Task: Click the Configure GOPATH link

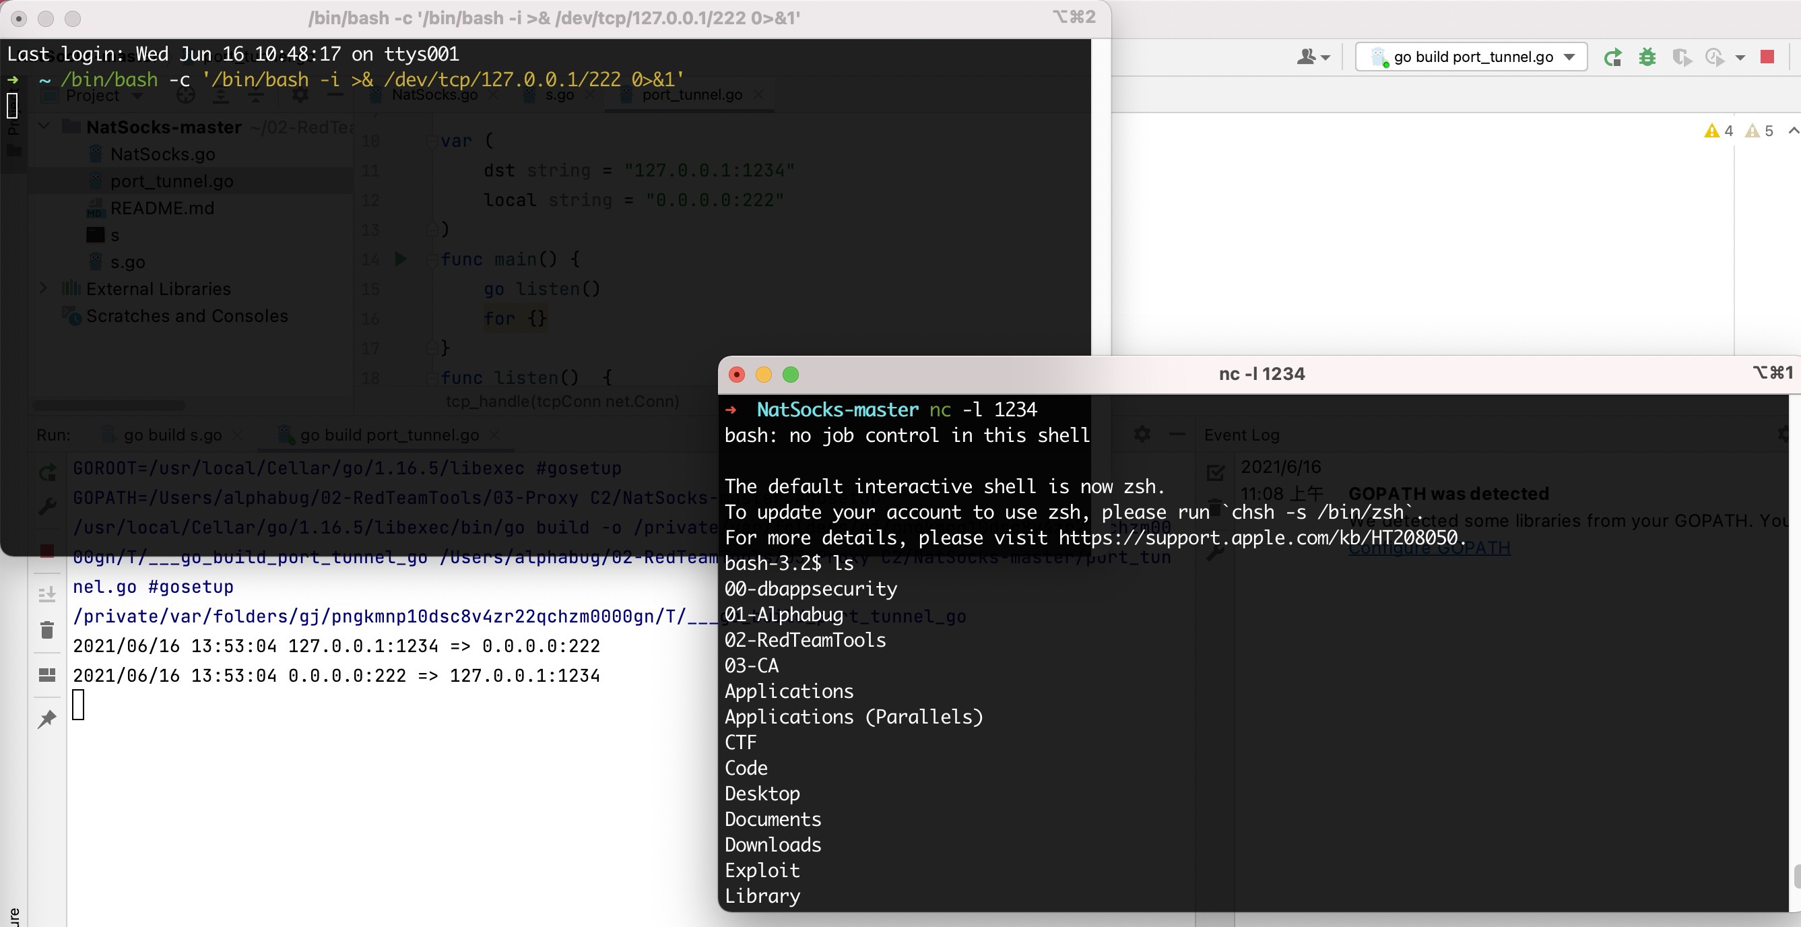Action: pyautogui.click(x=1429, y=548)
